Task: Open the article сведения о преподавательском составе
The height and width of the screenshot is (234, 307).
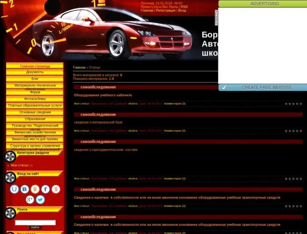Action: tap(106, 150)
